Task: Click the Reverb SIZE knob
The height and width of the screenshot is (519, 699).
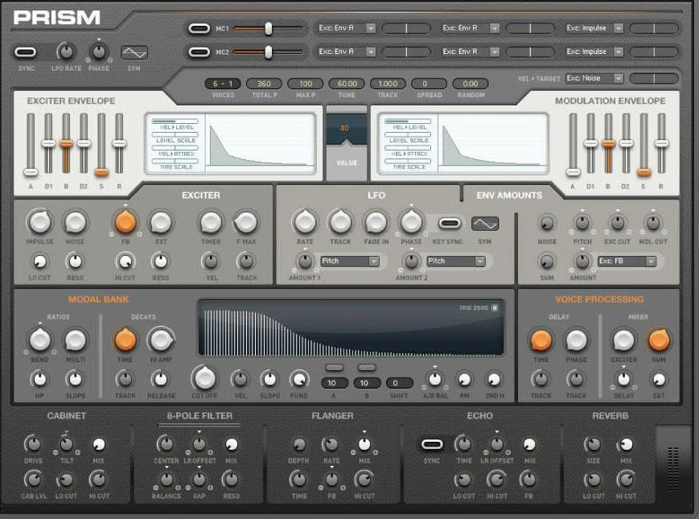Action: pyautogui.click(x=593, y=443)
